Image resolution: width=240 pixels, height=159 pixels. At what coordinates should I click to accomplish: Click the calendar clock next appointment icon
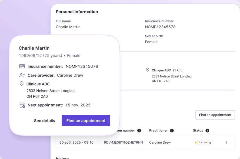click(x=22, y=105)
